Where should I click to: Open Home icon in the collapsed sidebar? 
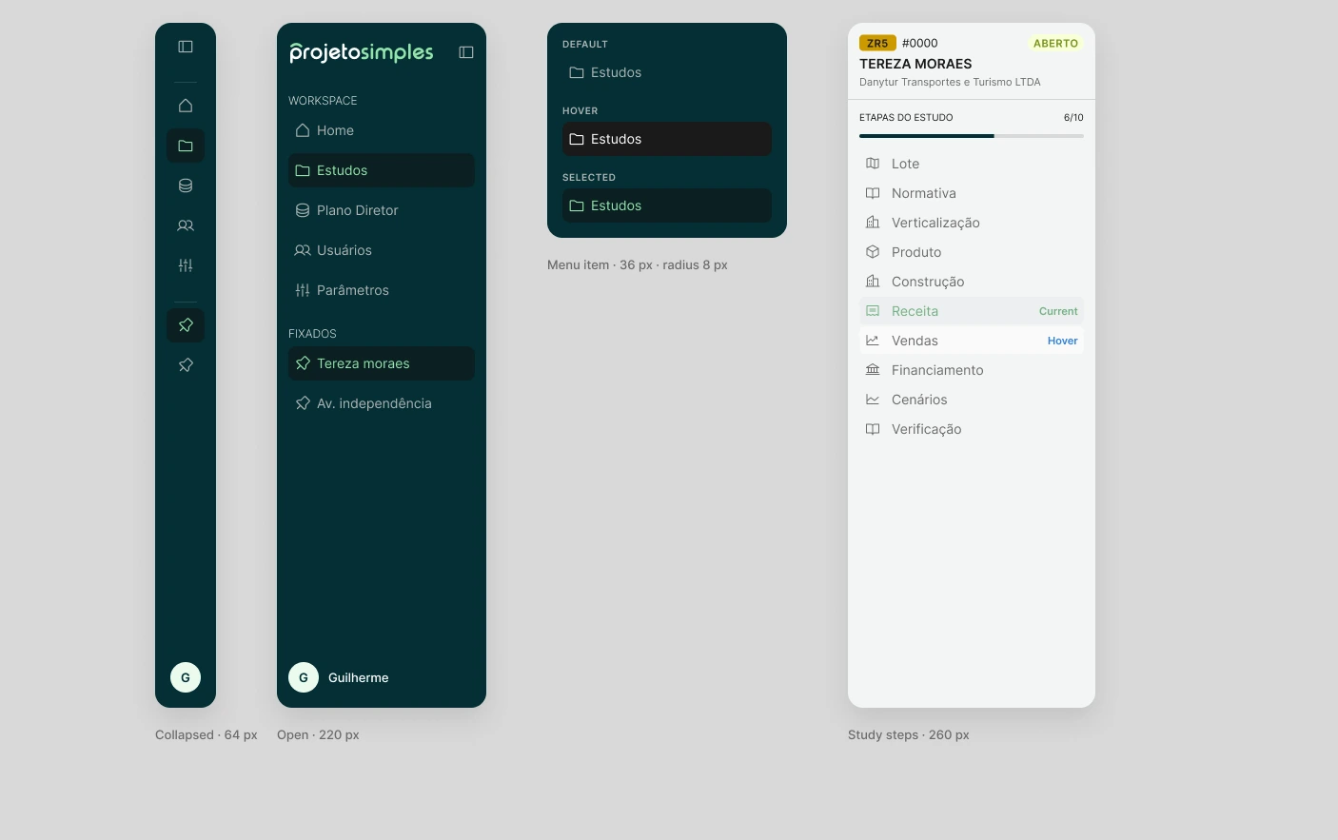click(186, 106)
